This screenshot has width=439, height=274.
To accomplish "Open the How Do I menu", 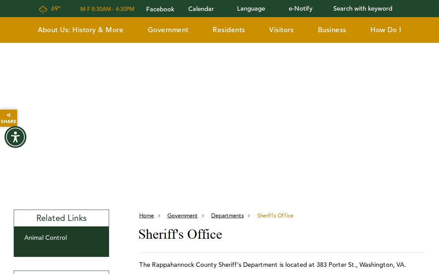I will tap(386, 30).
